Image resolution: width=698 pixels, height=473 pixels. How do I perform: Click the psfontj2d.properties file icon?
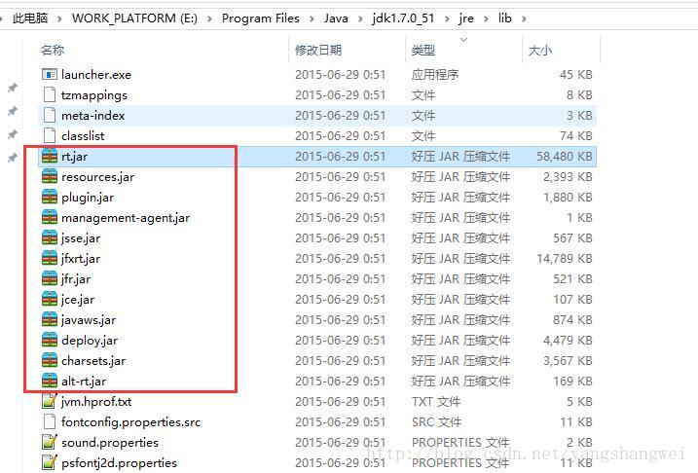(50, 462)
